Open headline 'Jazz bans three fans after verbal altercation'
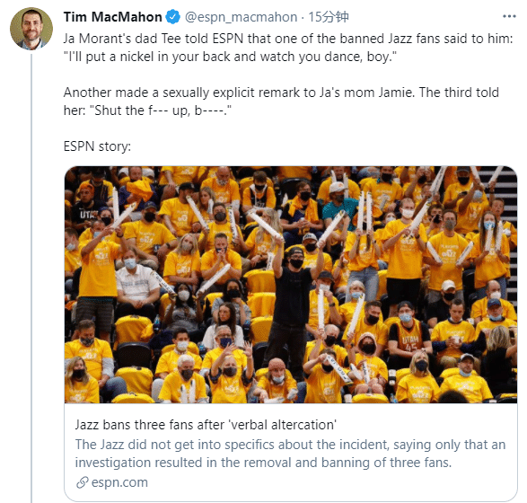The width and height of the screenshot is (527, 503). (x=206, y=425)
